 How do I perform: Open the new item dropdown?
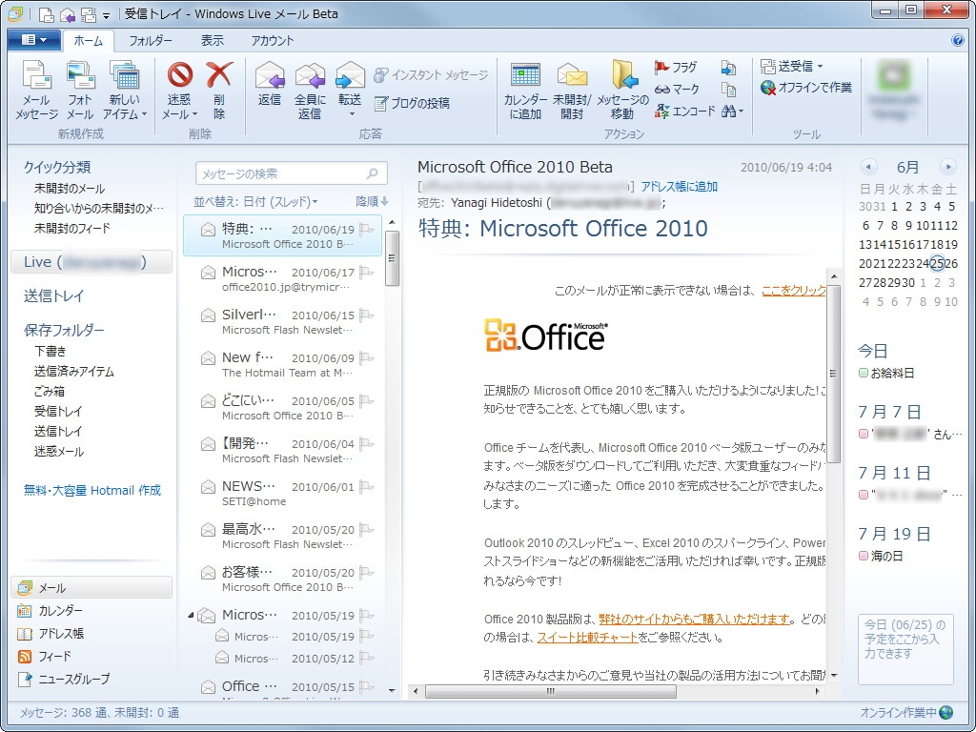click(x=125, y=91)
